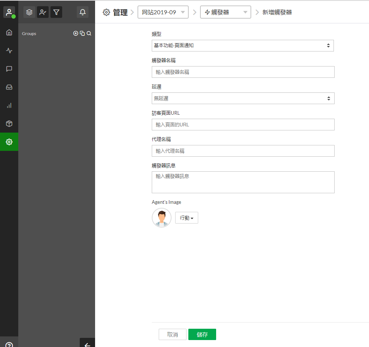The image size is (369, 347).
Task: Click the layers stack icon
Action: click(29, 12)
